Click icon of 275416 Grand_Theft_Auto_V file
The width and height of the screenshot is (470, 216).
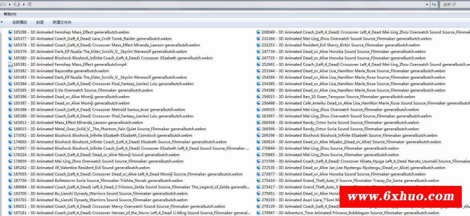259,180
